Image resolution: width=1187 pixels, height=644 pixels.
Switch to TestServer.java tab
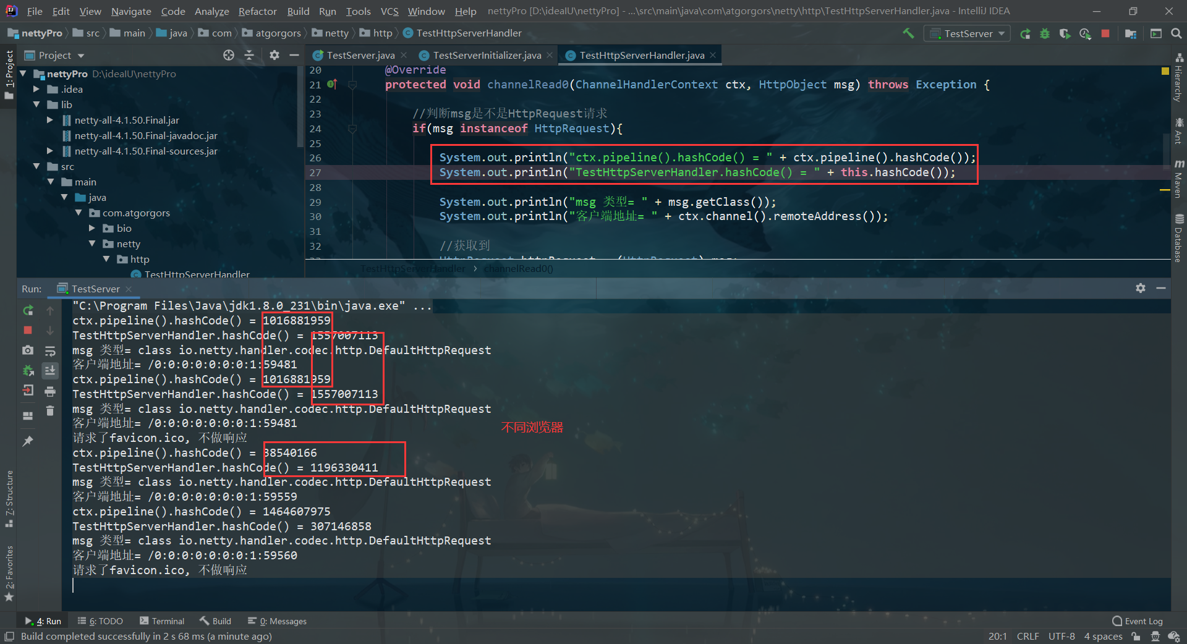[x=360, y=55]
